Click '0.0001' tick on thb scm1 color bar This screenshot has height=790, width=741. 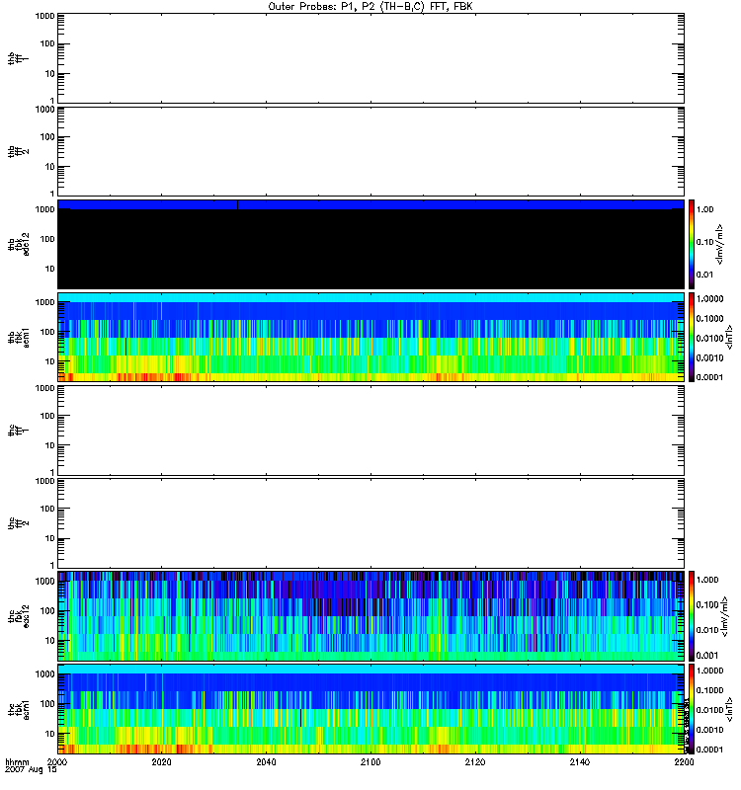709,377
